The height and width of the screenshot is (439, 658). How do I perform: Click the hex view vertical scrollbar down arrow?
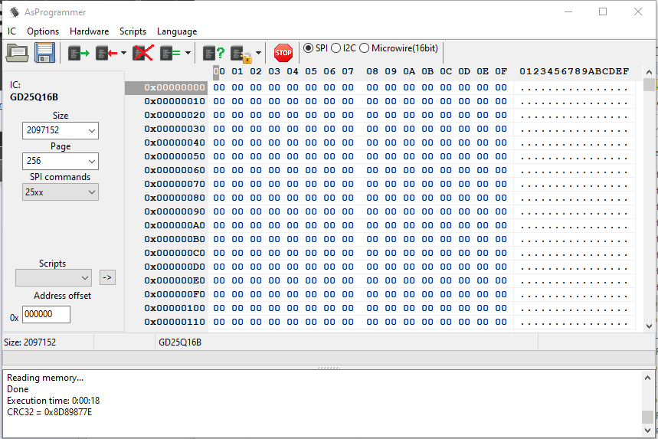pos(649,326)
